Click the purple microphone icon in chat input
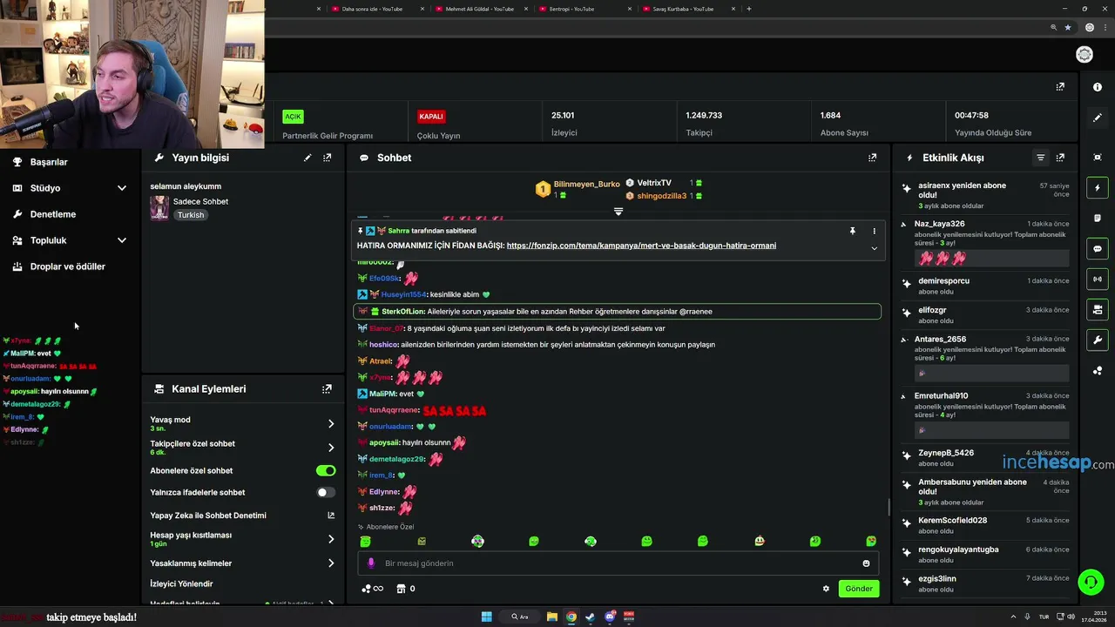 371,563
